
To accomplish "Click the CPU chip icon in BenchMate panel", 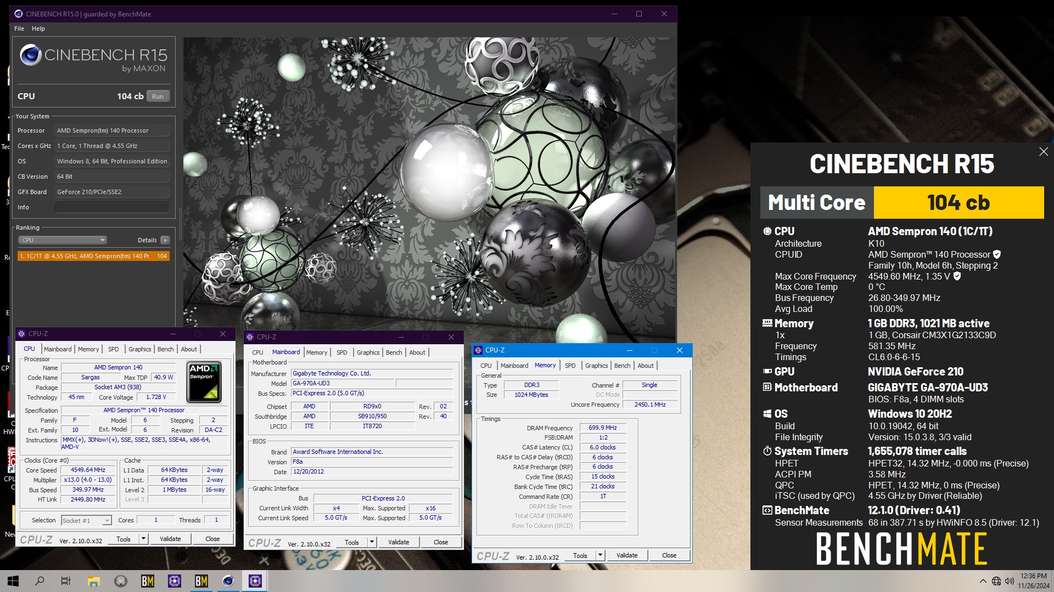I will click(767, 231).
